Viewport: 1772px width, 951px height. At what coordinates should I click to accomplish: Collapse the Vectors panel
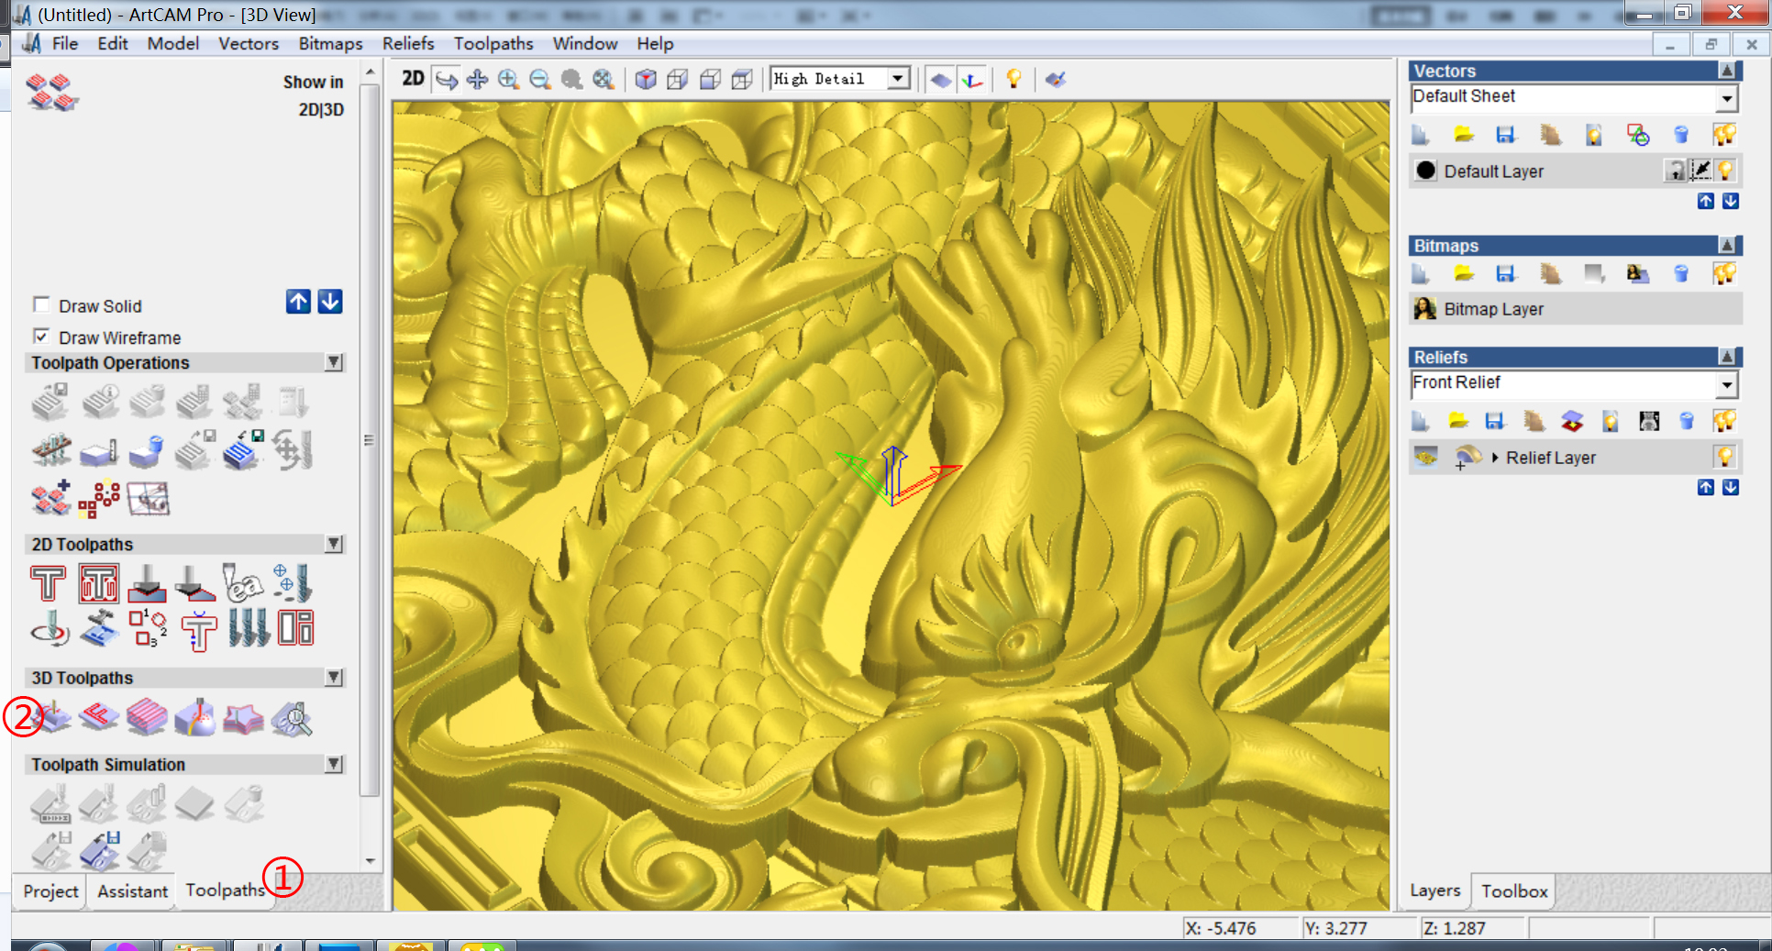(x=1727, y=71)
